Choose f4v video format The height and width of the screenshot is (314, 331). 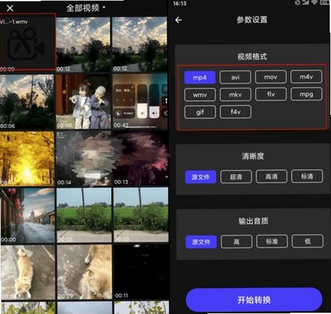235,111
